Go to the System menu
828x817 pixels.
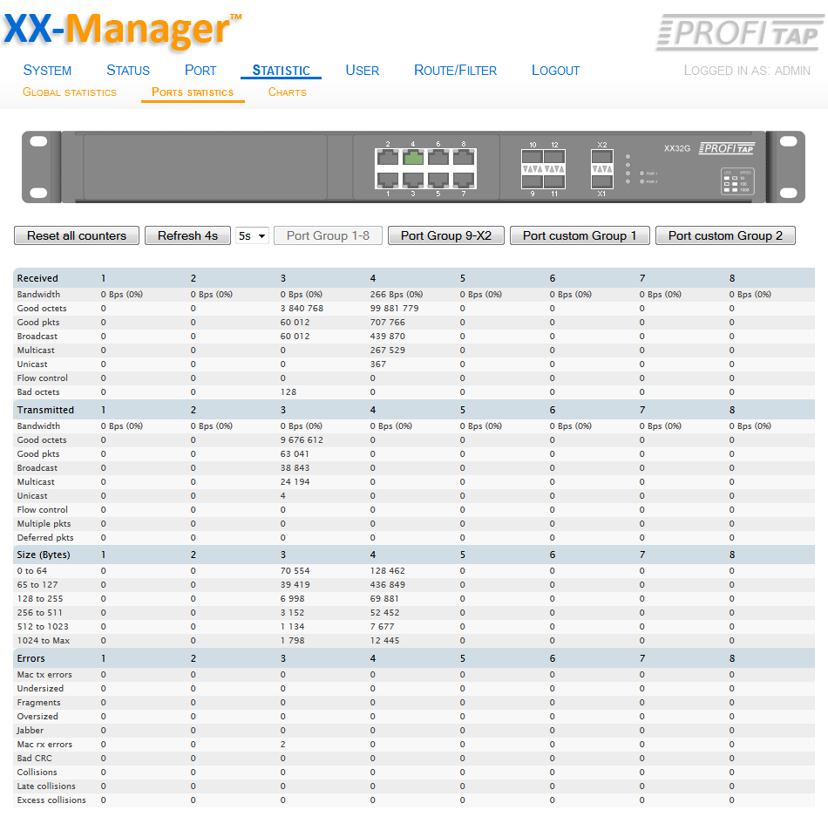(x=47, y=71)
